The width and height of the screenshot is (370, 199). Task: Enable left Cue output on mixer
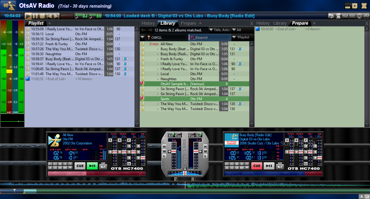(178, 136)
